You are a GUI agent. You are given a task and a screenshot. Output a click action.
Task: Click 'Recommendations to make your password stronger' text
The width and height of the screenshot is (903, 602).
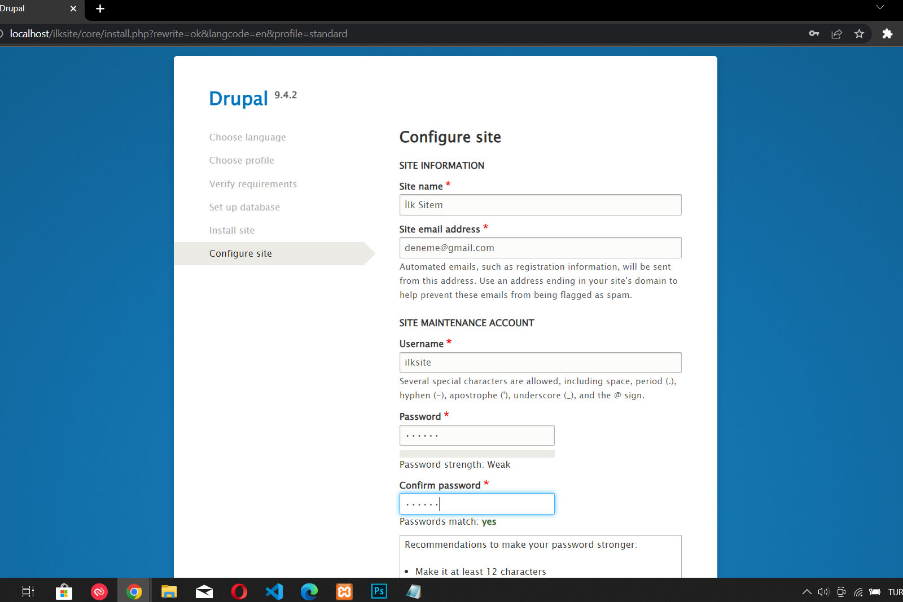click(521, 544)
